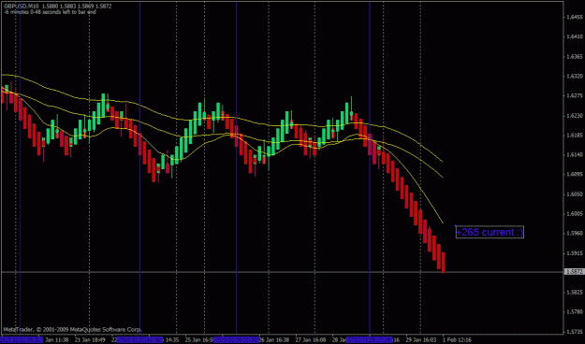The width and height of the screenshot is (585, 344).
Task: Select the '+265 current :)' text label
Action: [490, 232]
